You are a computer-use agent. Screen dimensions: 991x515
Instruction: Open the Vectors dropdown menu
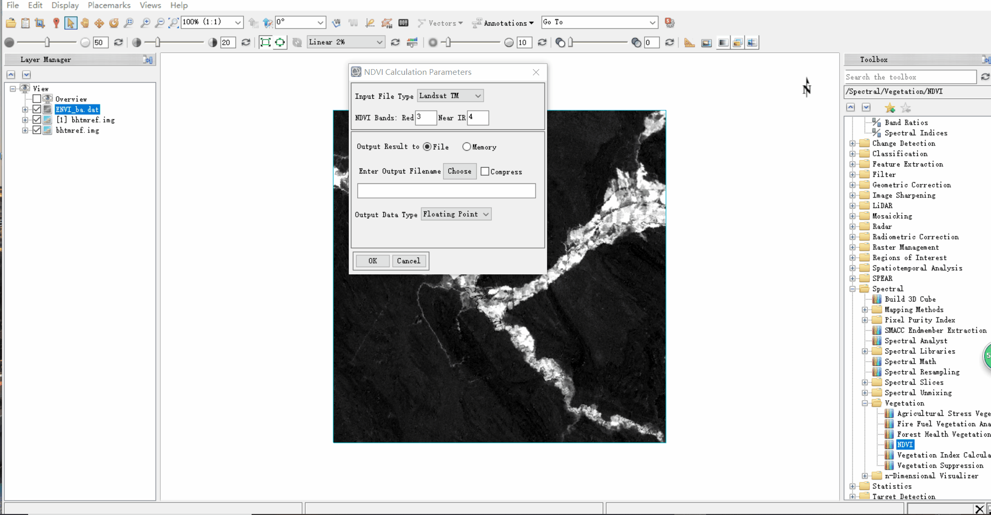(440, 23)
